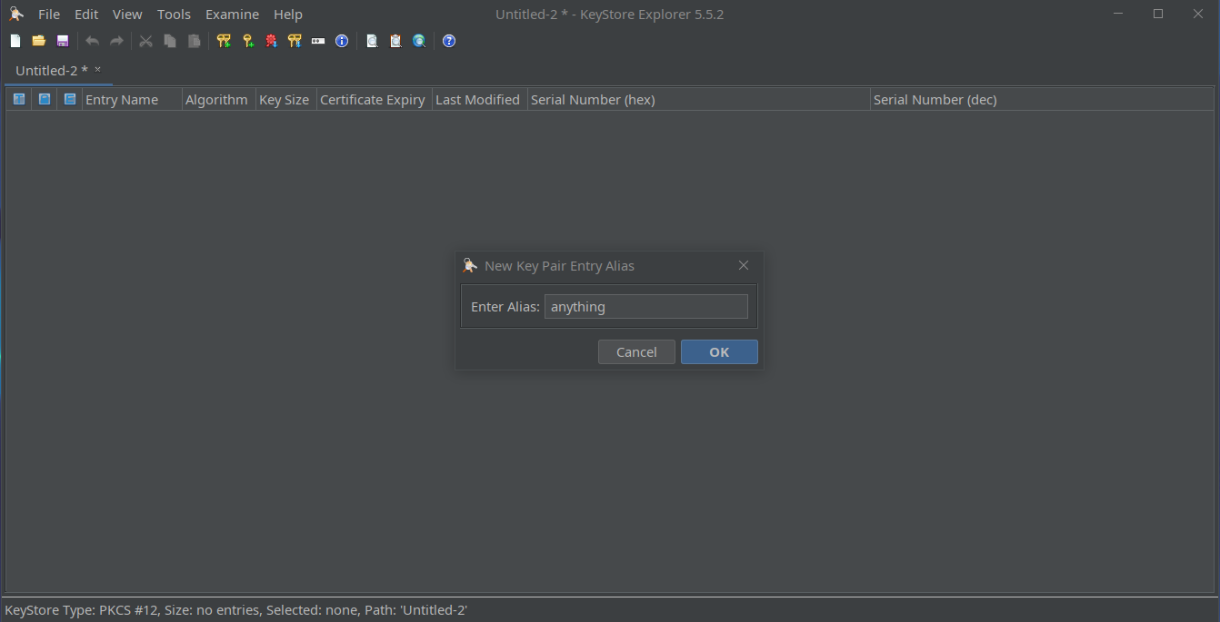This screenshot has width=1220, height=622.
Task: Click the Generate Key Pair toolbar icon
Action: [x=224, y=41]
